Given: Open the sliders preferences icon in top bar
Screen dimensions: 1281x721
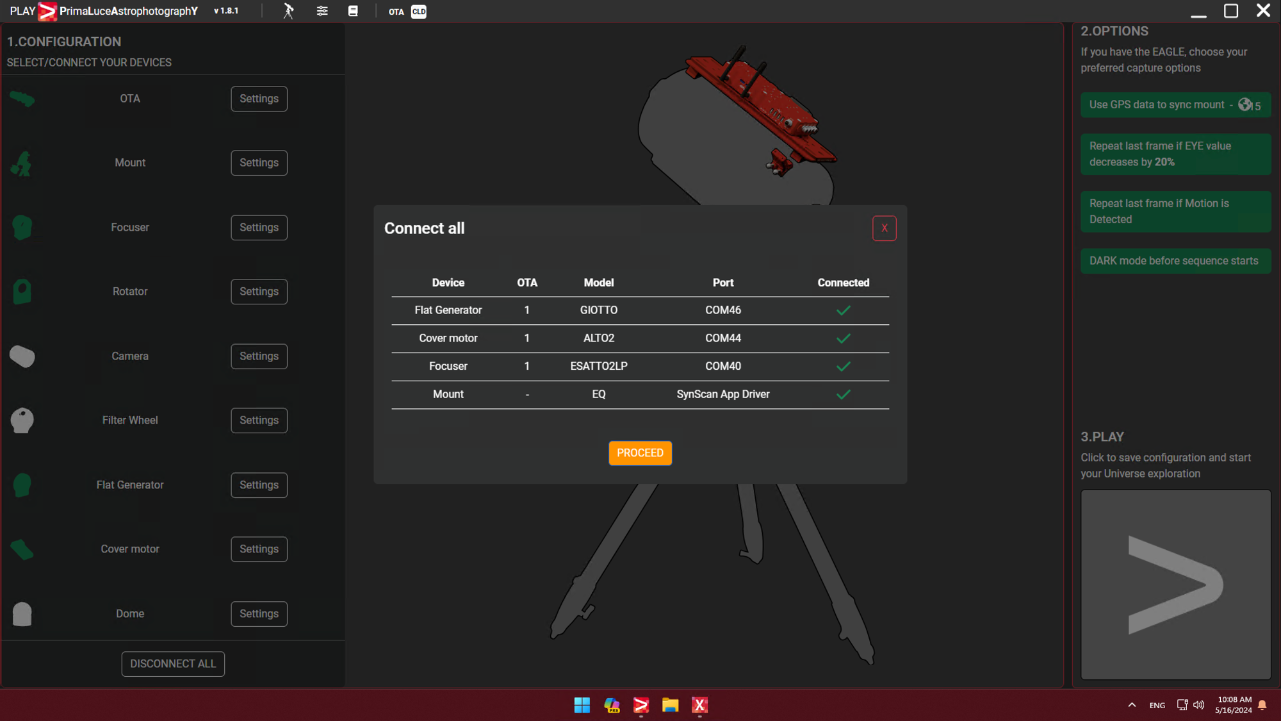Looking at the screenshot, I should click(322, 11).
